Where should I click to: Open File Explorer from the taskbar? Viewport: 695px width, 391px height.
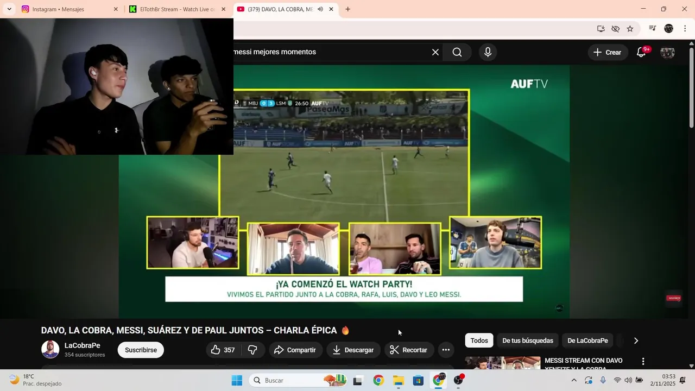click(399, 380)
